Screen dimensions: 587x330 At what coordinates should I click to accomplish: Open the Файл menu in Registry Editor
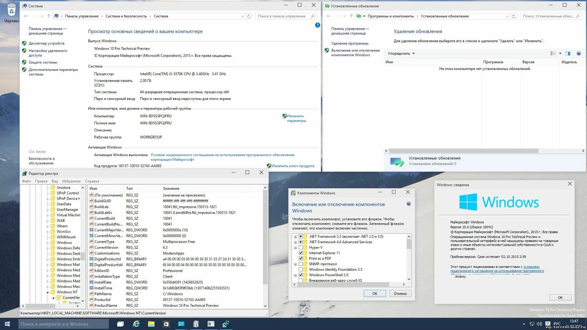coord(26,181)
